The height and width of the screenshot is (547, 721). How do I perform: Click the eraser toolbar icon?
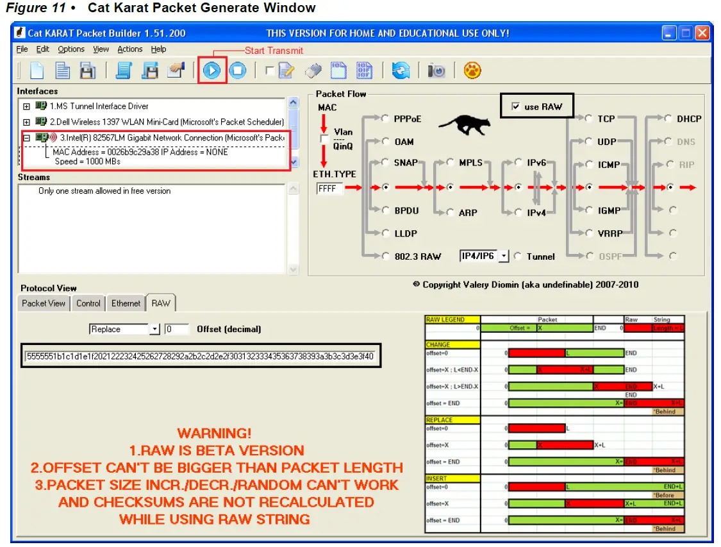[313, 71]
